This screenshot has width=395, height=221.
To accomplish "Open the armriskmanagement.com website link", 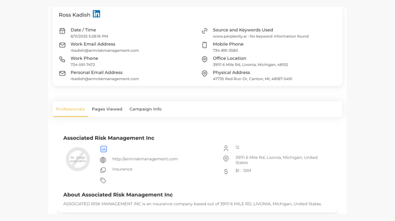I will 145,159.
